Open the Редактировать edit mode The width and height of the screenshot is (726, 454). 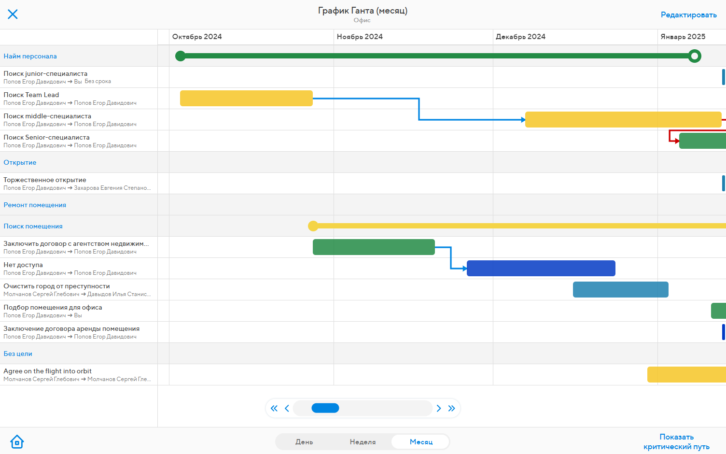[688, 15]
